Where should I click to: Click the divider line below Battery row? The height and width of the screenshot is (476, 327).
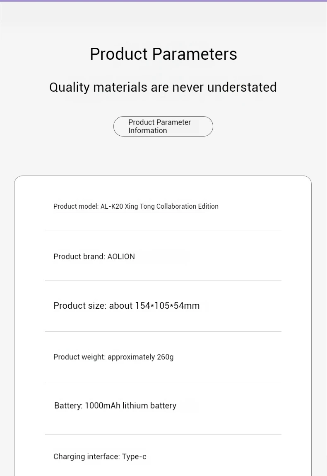pyautogui.click(x=163, y=435)
